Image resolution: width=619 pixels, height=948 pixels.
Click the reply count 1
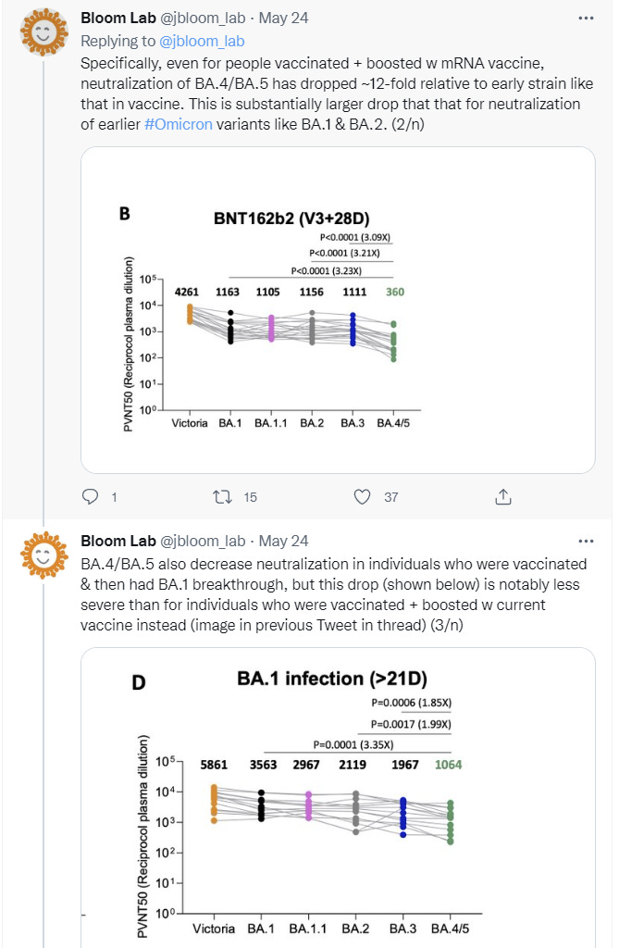pos(114,497)
